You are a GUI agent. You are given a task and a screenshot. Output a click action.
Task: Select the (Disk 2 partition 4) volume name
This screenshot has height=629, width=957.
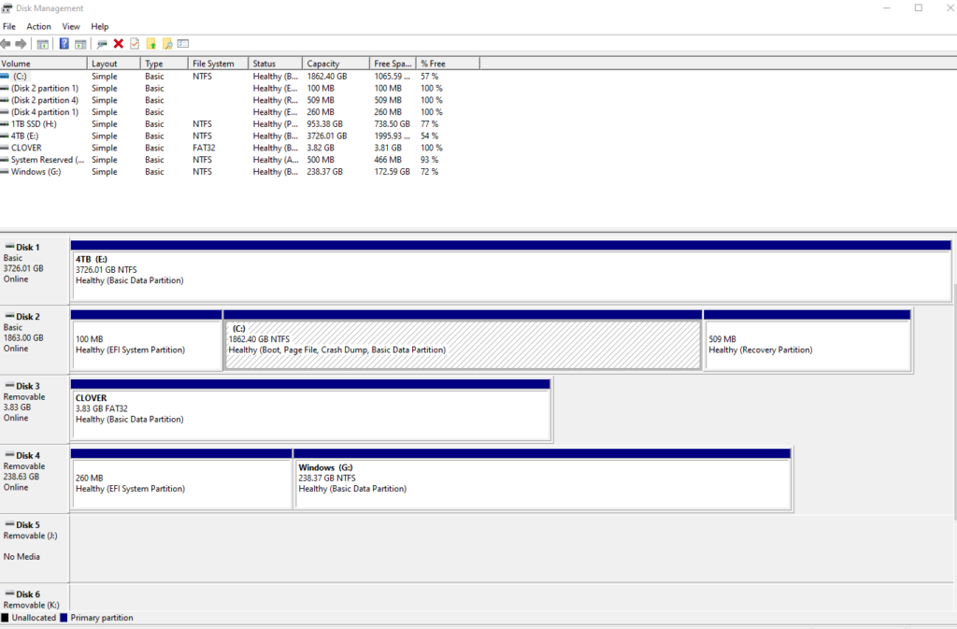45,100
